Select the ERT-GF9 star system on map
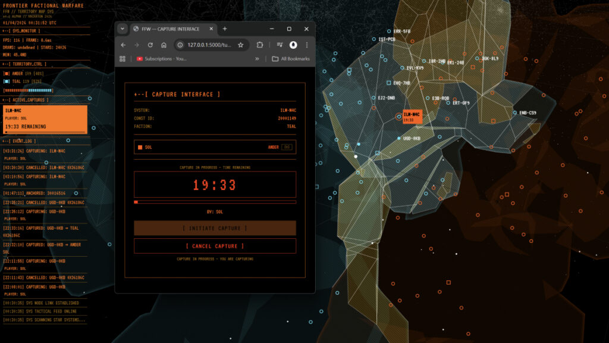The width and height of the screenshot is (609, 343). [448, 103]
